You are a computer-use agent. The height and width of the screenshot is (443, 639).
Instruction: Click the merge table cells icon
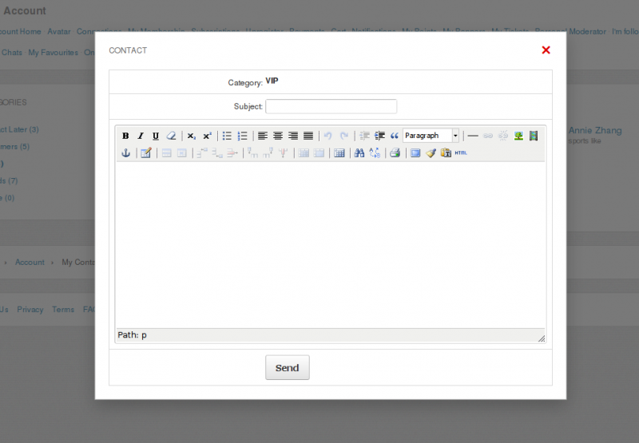[x=319, y=153]
